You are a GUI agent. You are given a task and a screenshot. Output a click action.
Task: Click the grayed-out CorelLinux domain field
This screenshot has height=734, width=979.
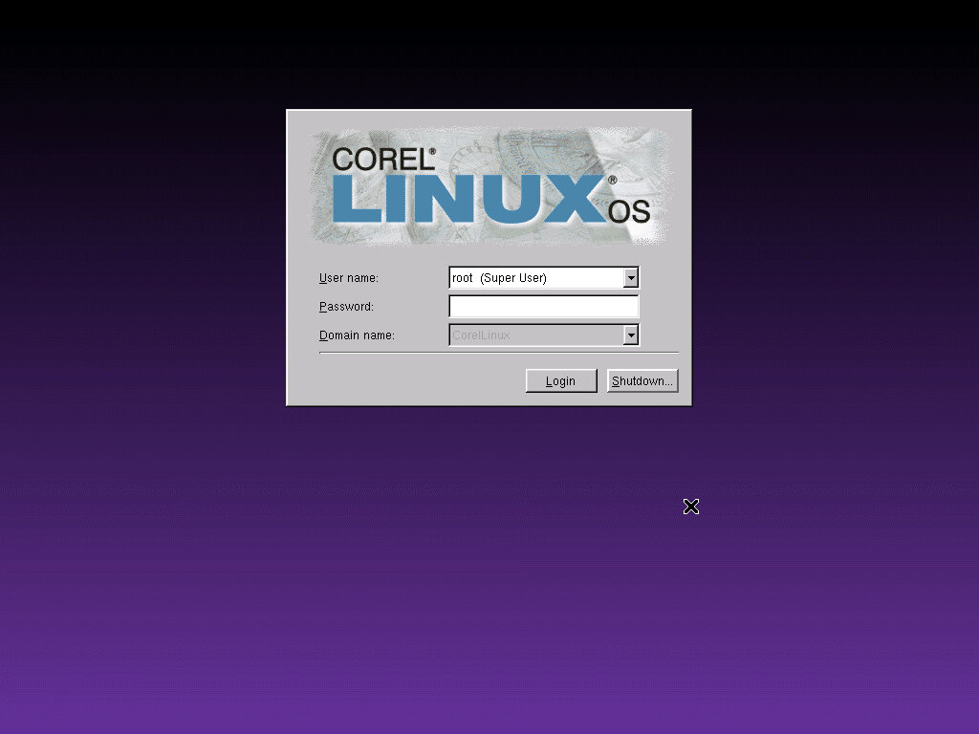click(x=535, y=335)
